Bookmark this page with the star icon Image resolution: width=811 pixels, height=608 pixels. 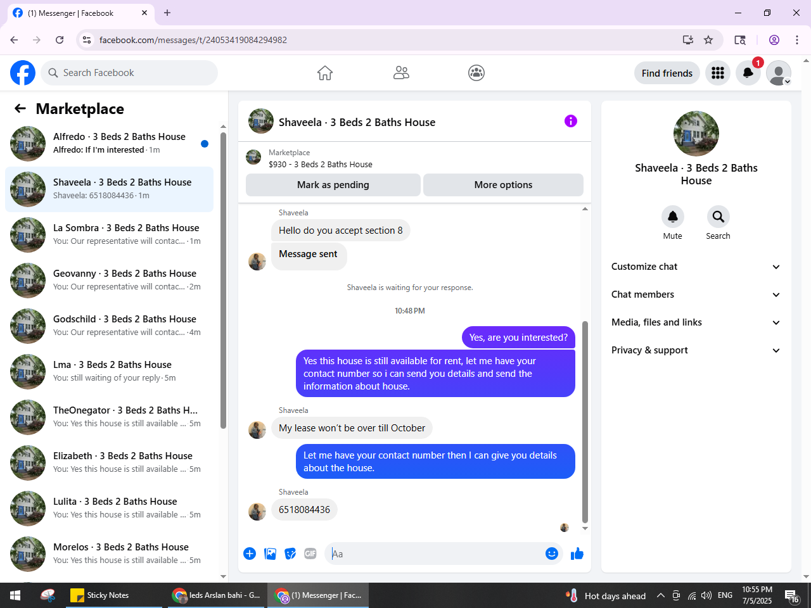[x=708, y=40]
